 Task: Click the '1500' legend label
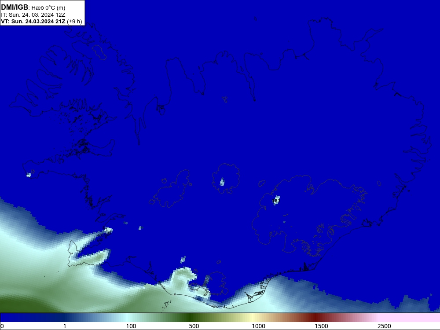[x=321, y=326]
